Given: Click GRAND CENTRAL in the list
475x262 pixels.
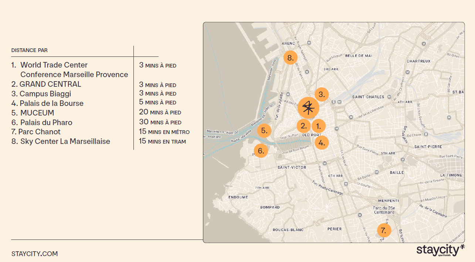Looking at the screenshot, I should 50,84.
